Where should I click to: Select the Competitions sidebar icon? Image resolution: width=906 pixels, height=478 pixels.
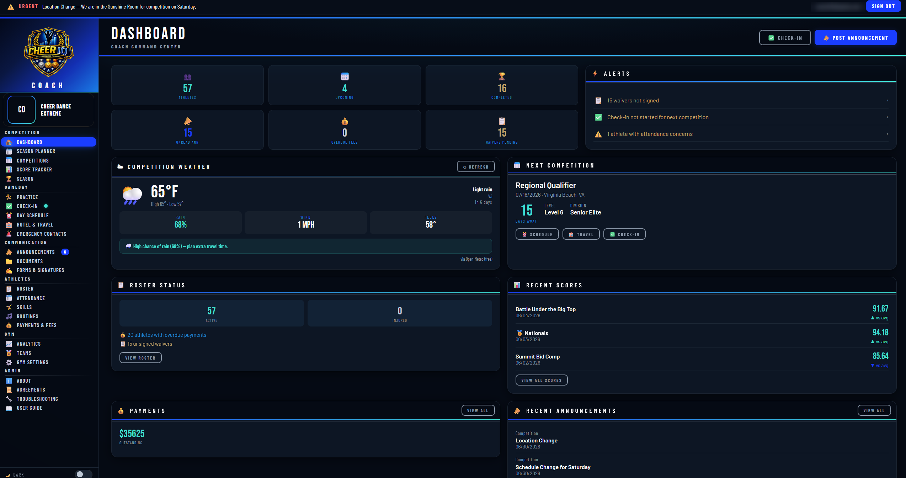(9, 161)
